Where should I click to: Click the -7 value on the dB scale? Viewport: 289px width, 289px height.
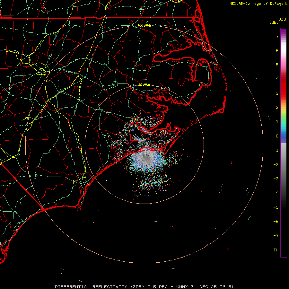pos(276,236)
